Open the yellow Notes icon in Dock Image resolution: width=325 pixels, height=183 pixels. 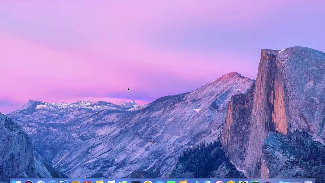click(100, 182)
